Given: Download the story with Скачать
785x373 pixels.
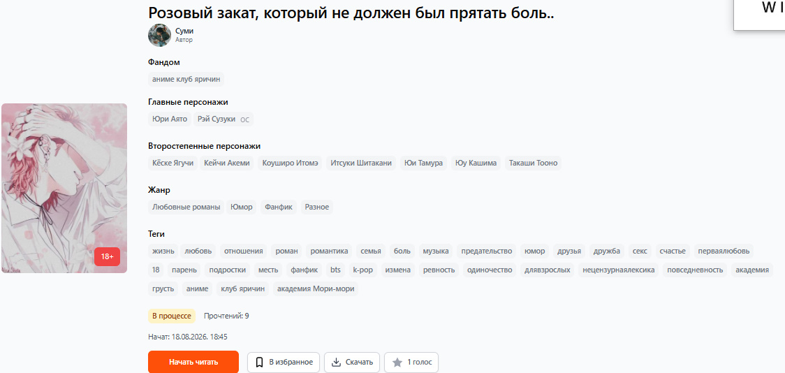Looking at the screenshot, I should coord(352,362).
